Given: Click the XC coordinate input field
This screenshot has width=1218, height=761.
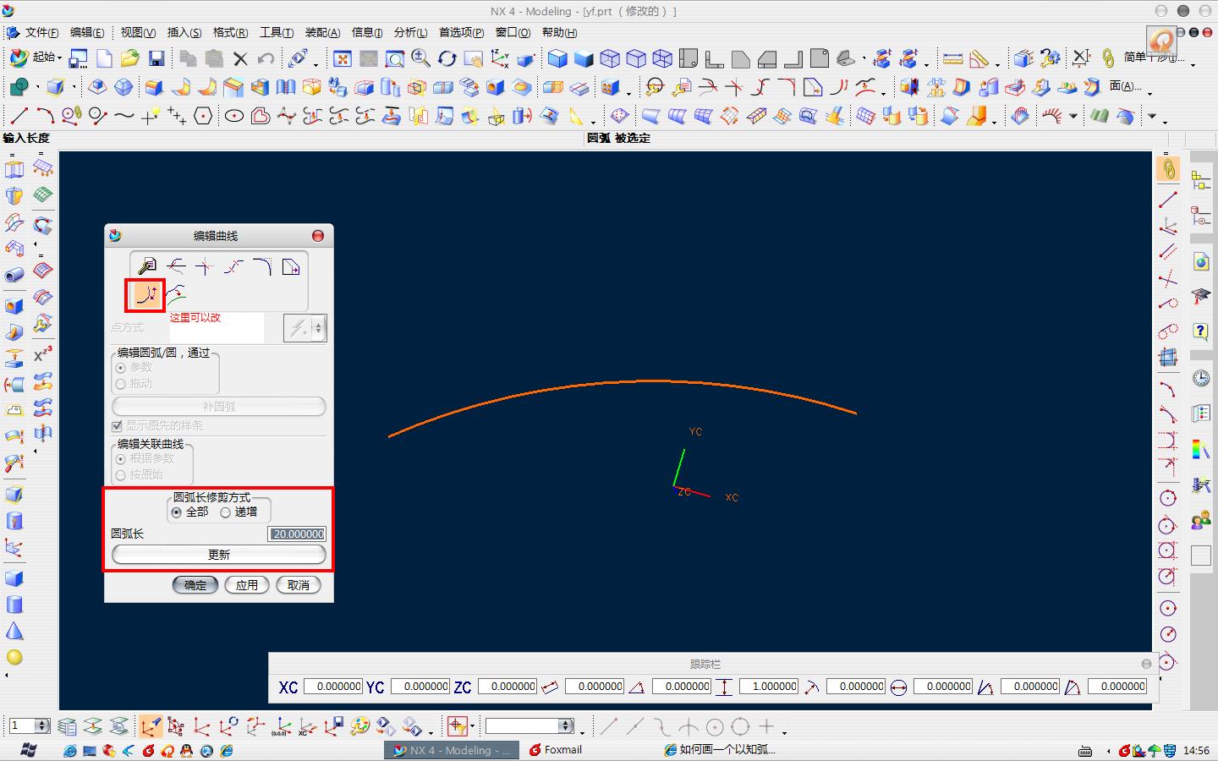Looking at the screenshot, I should (333, 687).
